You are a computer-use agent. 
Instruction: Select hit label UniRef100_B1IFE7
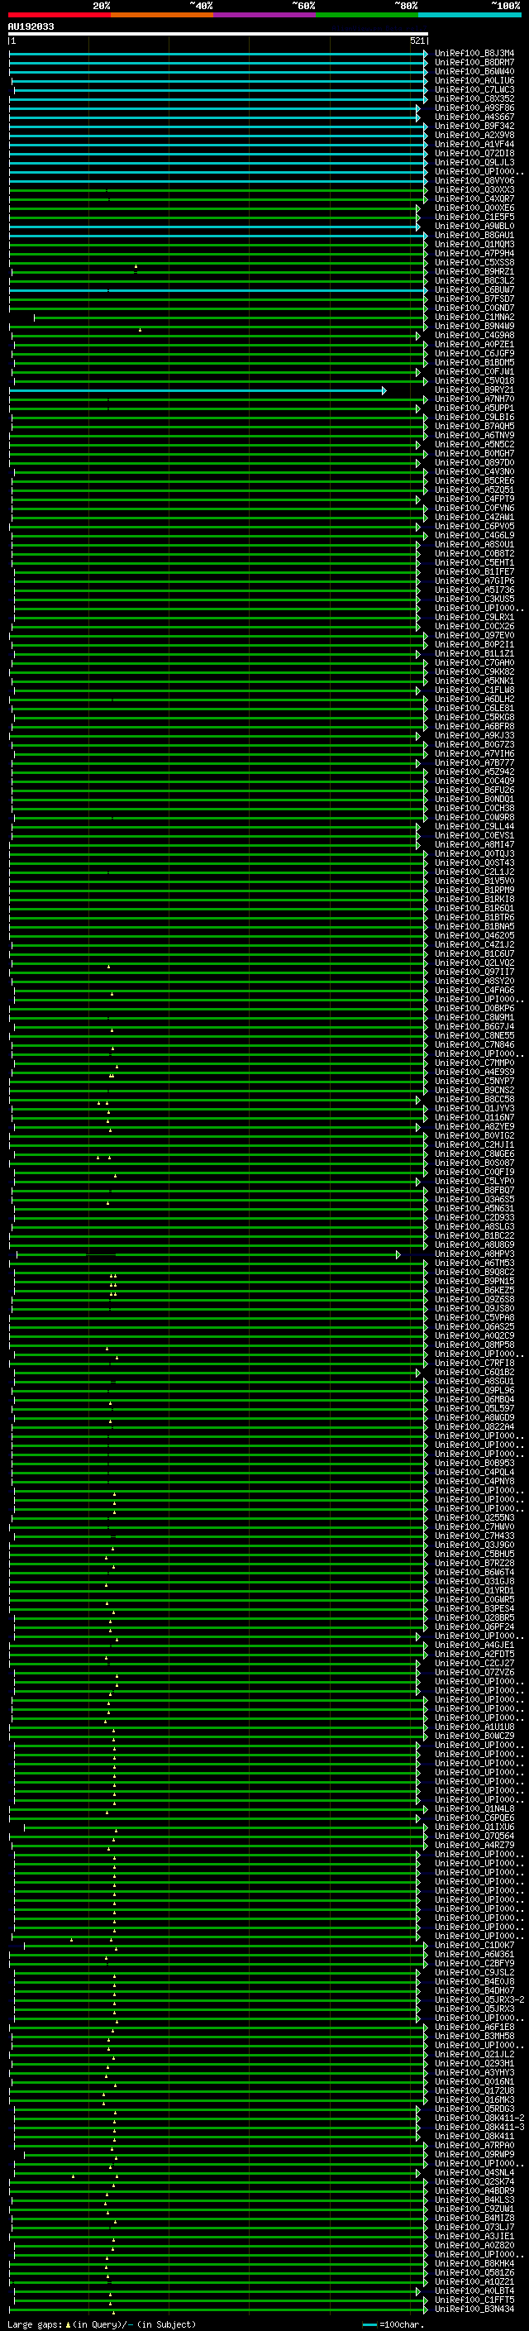click(474, 572)
